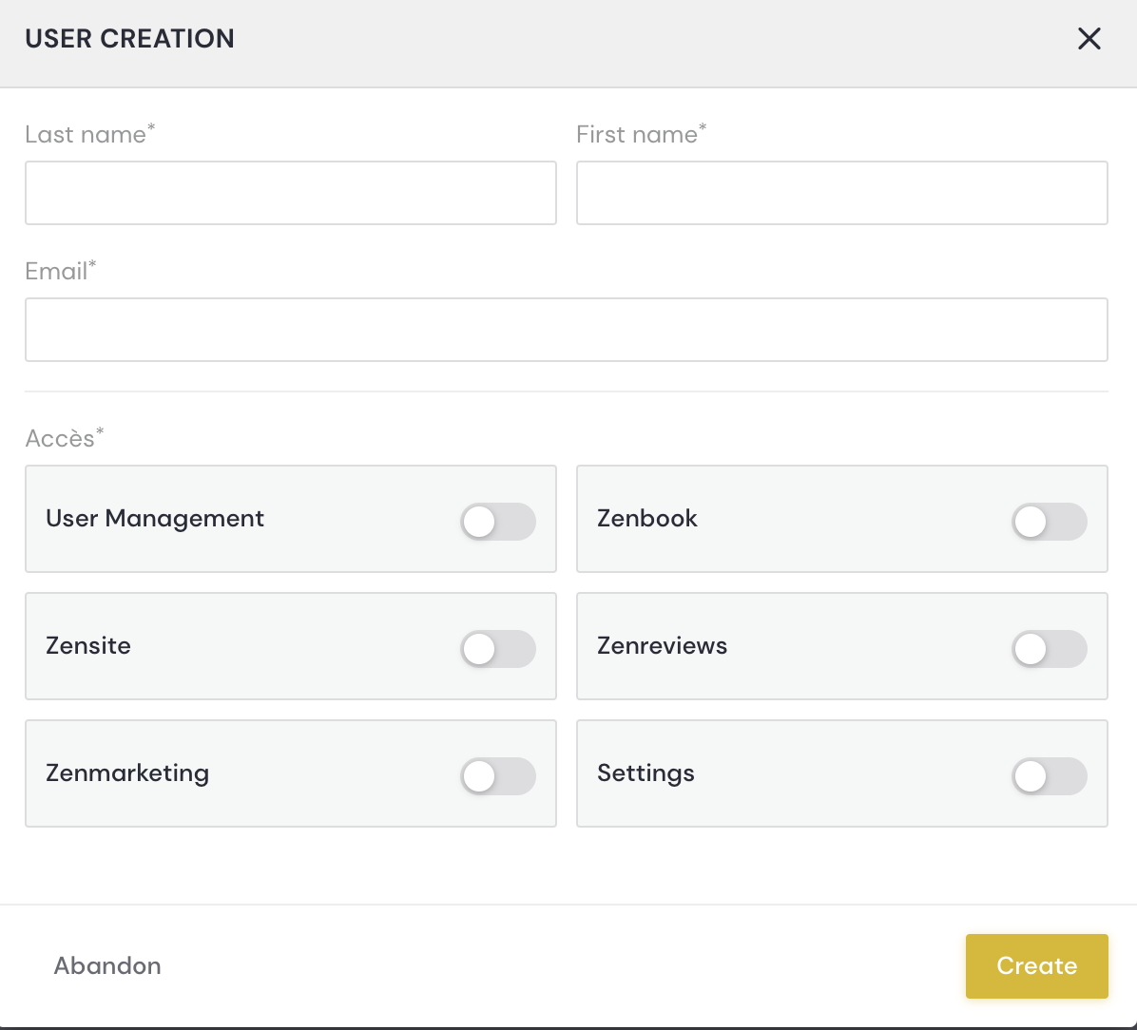Switch on Settings access
This screenshot has width=1137, height=1030.
(x=1049, y=775)
